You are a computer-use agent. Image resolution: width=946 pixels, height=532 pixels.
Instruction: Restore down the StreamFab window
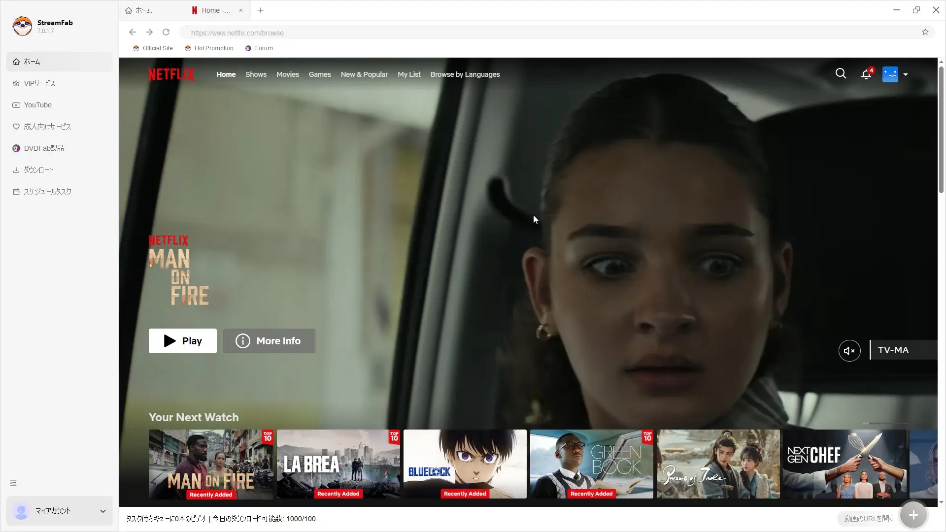(x=916, y=10)
